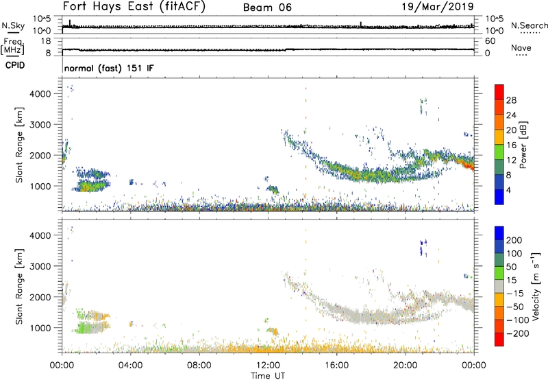Pick the light green 12–16 dB power segment
The width and height of the screenshot is (548, 380).
click(x=499, y=152)
